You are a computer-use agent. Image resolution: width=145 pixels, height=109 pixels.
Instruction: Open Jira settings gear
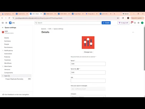138,23
